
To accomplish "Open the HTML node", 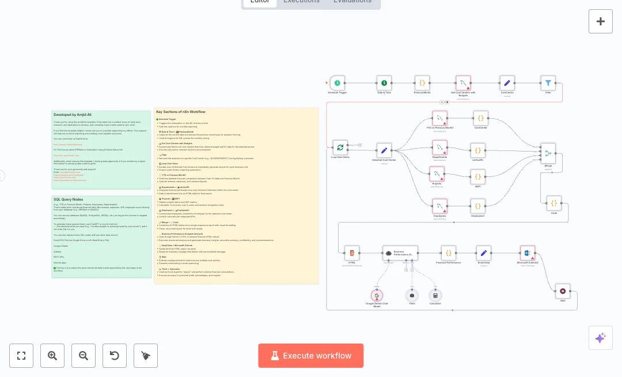I will pyautogui.click(x=351, y=252).
